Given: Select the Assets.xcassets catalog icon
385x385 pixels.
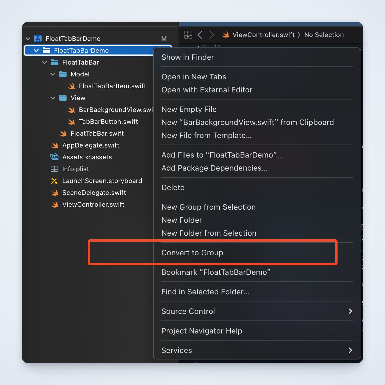Looking at the screenshot, I should click(54, 157).
